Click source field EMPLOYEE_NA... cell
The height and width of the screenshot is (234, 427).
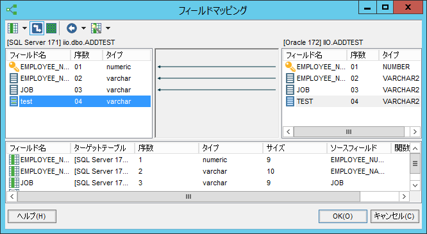pyautogui.click(x=357, y=171)
